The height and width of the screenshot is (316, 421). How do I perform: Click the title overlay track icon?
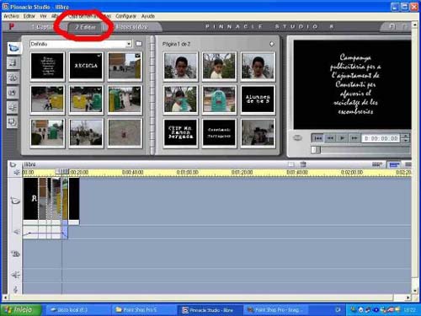click(15, 254)
